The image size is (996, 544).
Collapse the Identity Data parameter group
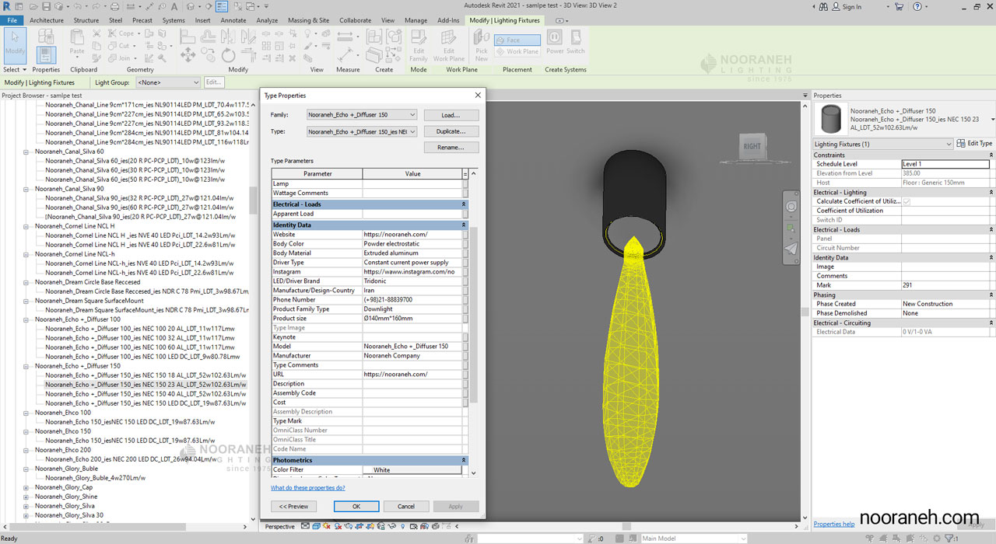pyautogui.click(x=464, y=225)
